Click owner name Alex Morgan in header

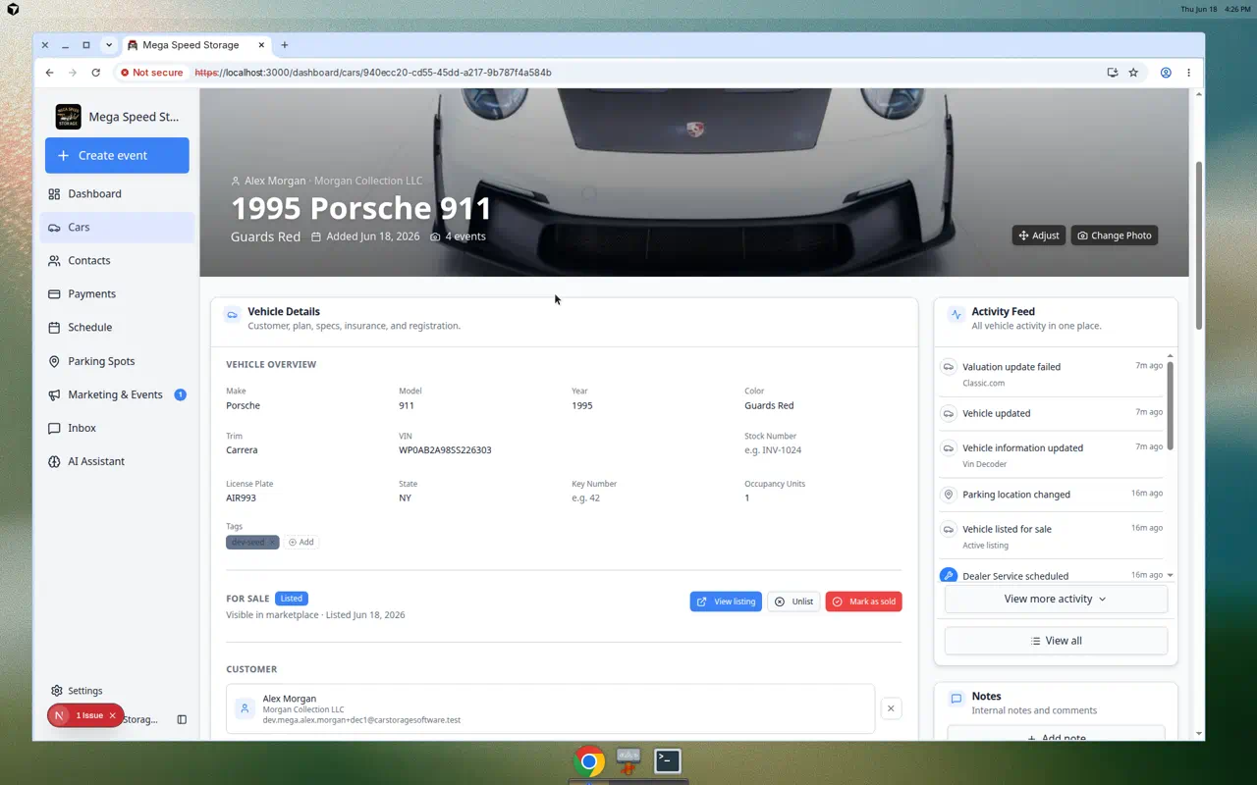tap(275, 181)
